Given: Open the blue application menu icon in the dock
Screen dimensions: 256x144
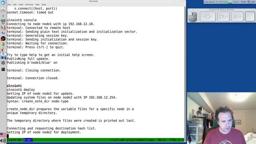Looking at the screenshot, I should [x=3, y=3].
